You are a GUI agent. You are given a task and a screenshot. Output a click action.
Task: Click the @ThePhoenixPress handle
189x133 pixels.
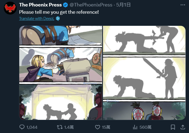click(x=91, y=5)
